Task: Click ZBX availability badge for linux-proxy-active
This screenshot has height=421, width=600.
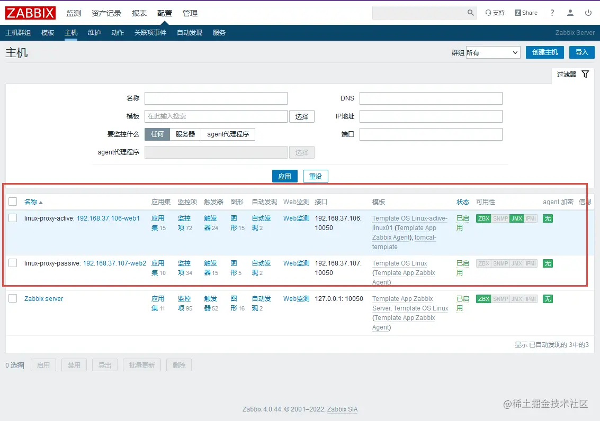Action: coord(483,218)
